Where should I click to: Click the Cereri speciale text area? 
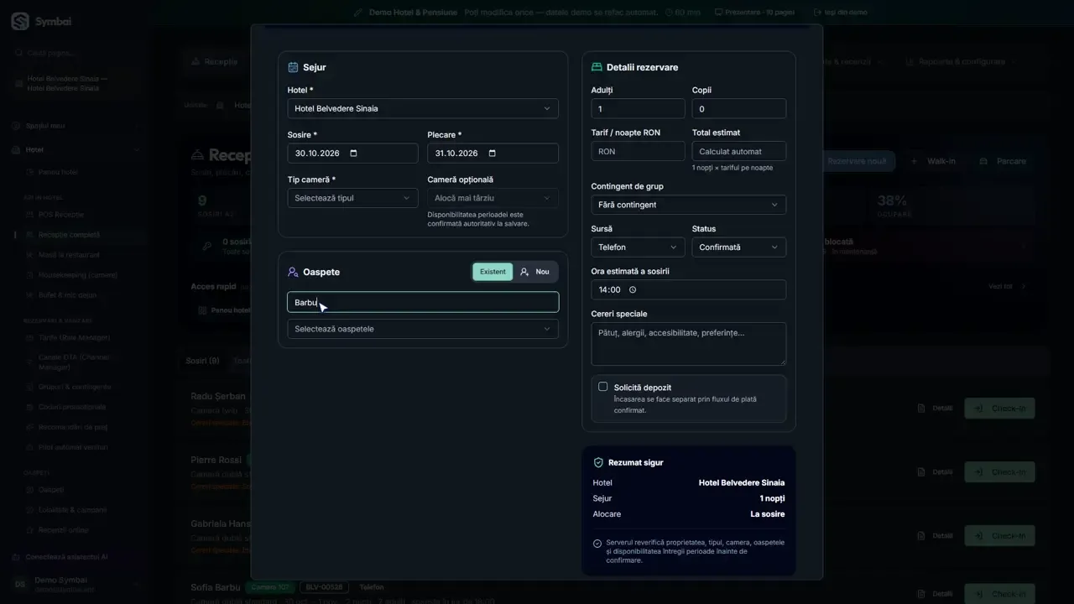pos(688,344)
